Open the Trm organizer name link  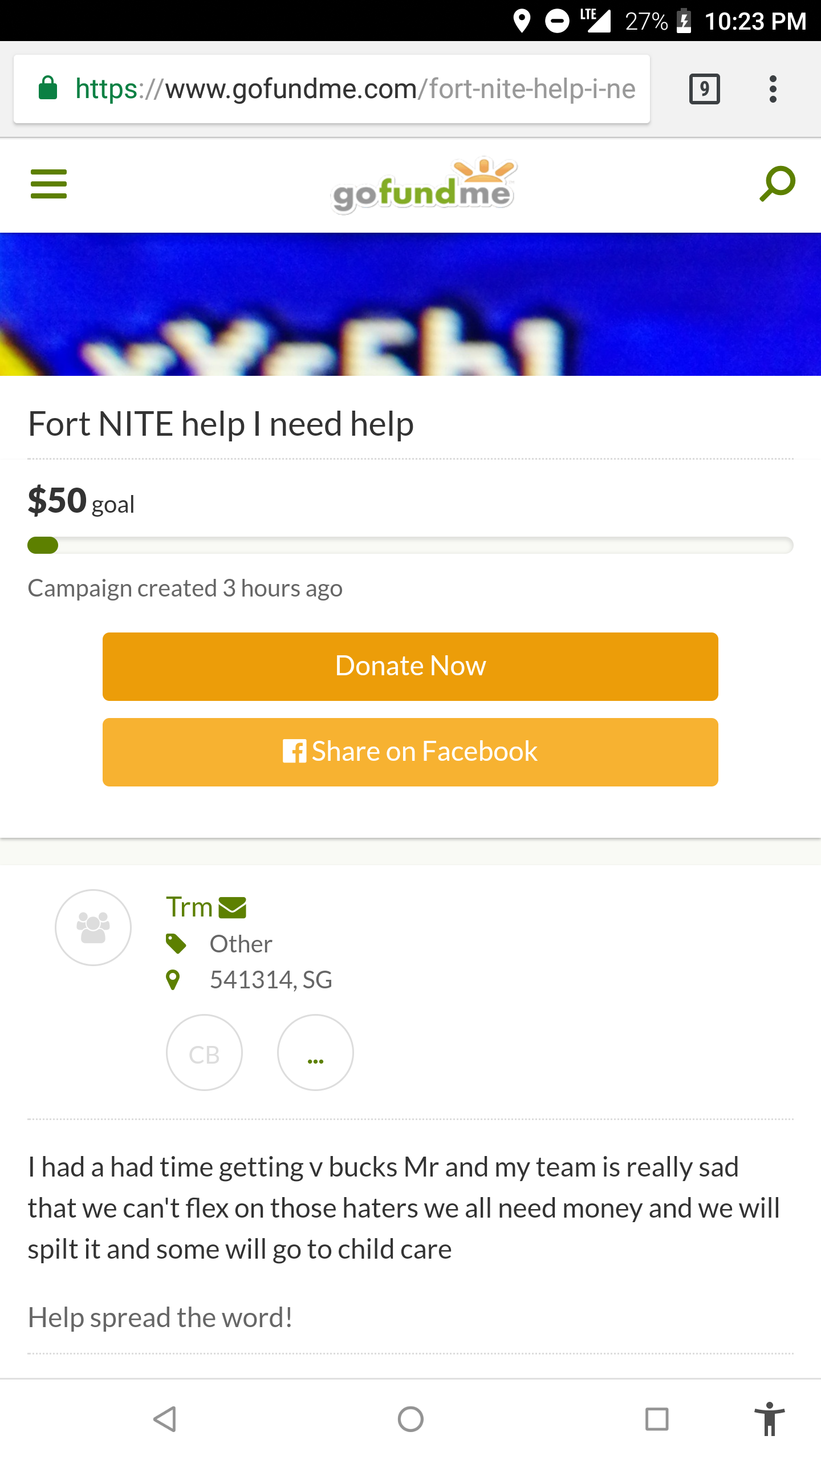click(189, 907)
